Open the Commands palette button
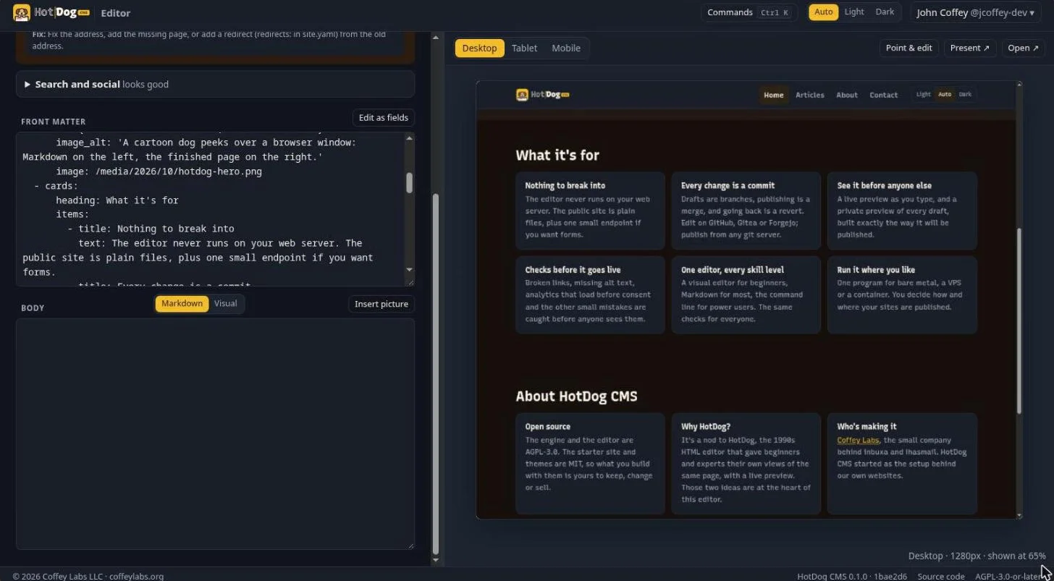1054x581 pixels. [x=749, y=12]
